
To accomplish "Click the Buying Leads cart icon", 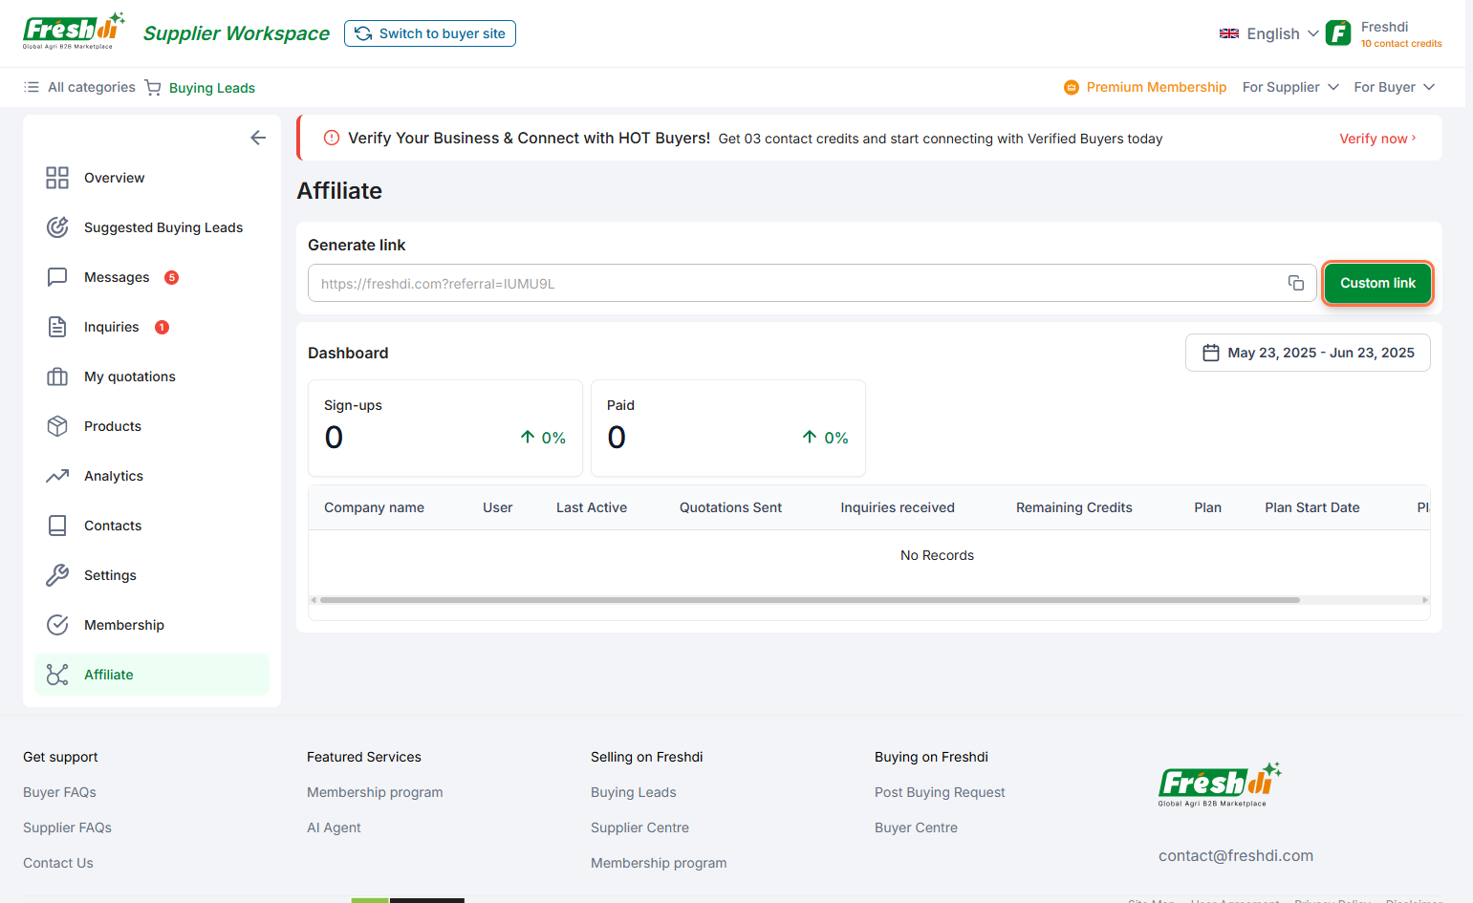I will pos(153,88).
